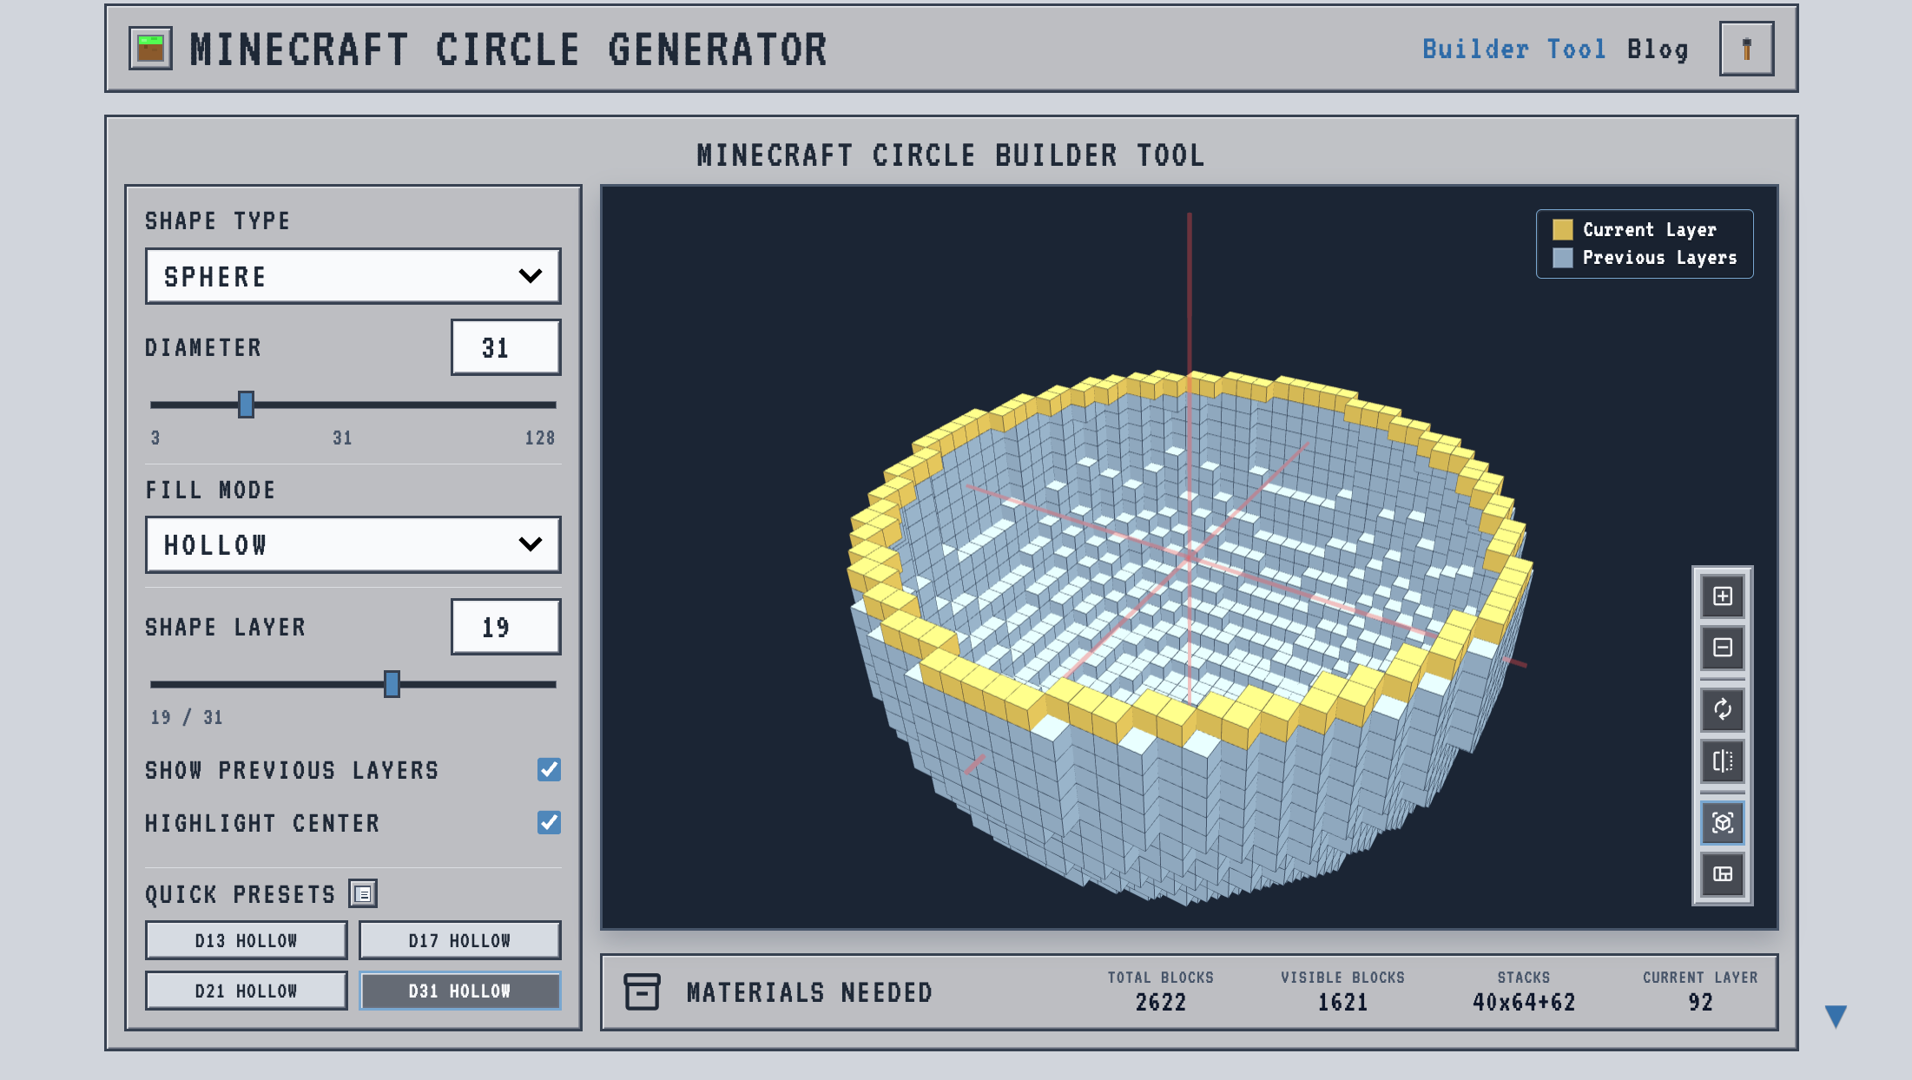Open the Shape Type dropdown
This screenshot has height=1080, width=1912.
(x=353, y=276)
